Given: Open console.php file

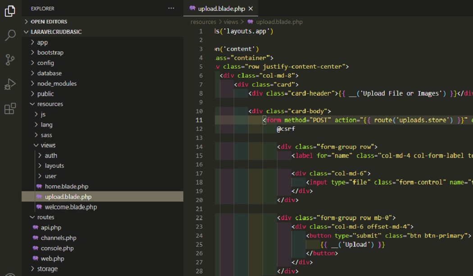Looking at the screenshot, I should pyautogui.click(x=103, y=248).
